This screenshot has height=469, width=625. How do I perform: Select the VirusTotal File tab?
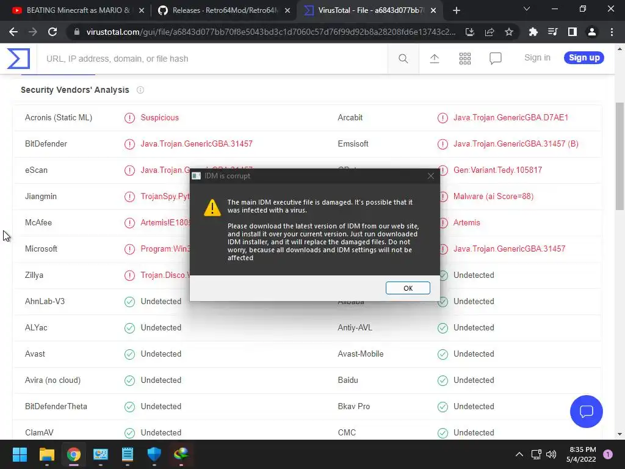pyautogui.click(x=364, y=10)
